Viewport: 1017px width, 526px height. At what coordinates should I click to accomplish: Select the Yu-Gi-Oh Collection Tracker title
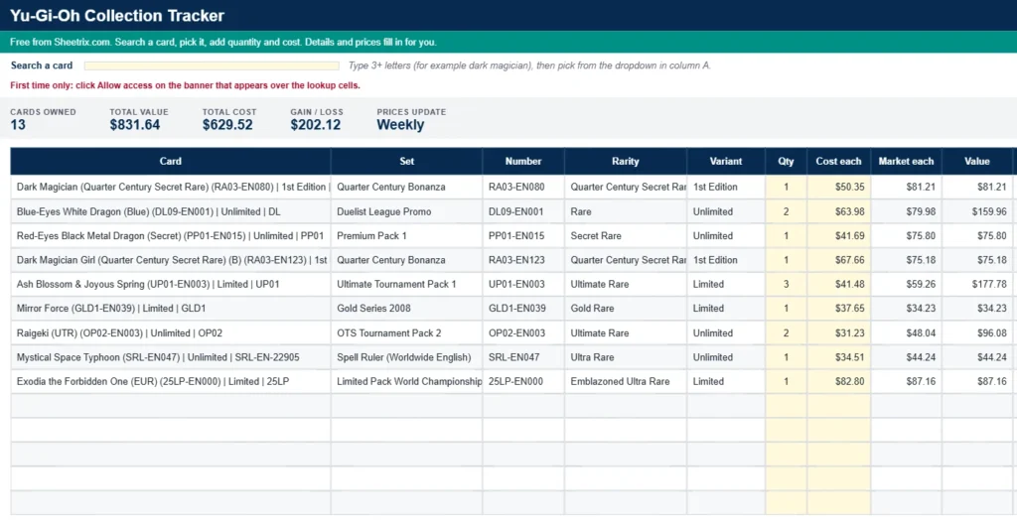tap(117, 16)
